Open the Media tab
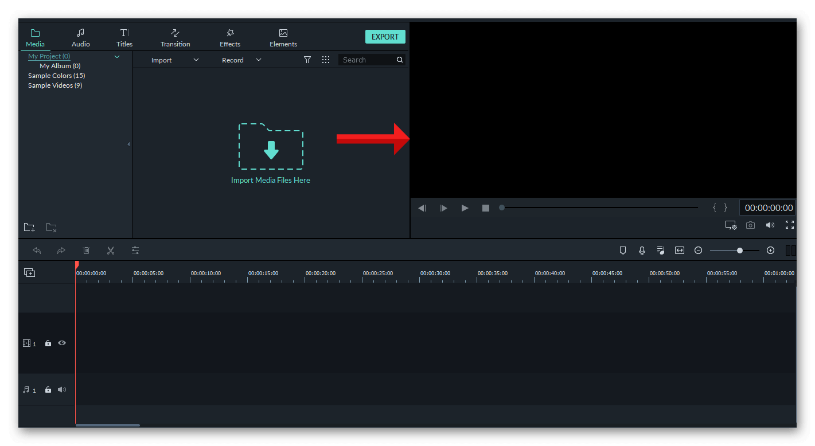Image resolution: width=815 pixels, height=446 pixels. pos(35,38)
